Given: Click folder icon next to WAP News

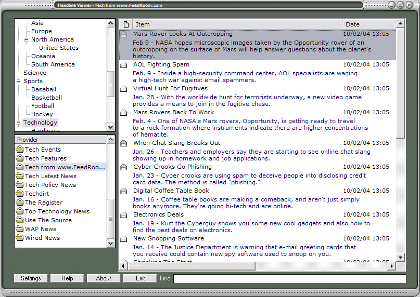Looking at the screenshot, I should click(x=20, y=228).
